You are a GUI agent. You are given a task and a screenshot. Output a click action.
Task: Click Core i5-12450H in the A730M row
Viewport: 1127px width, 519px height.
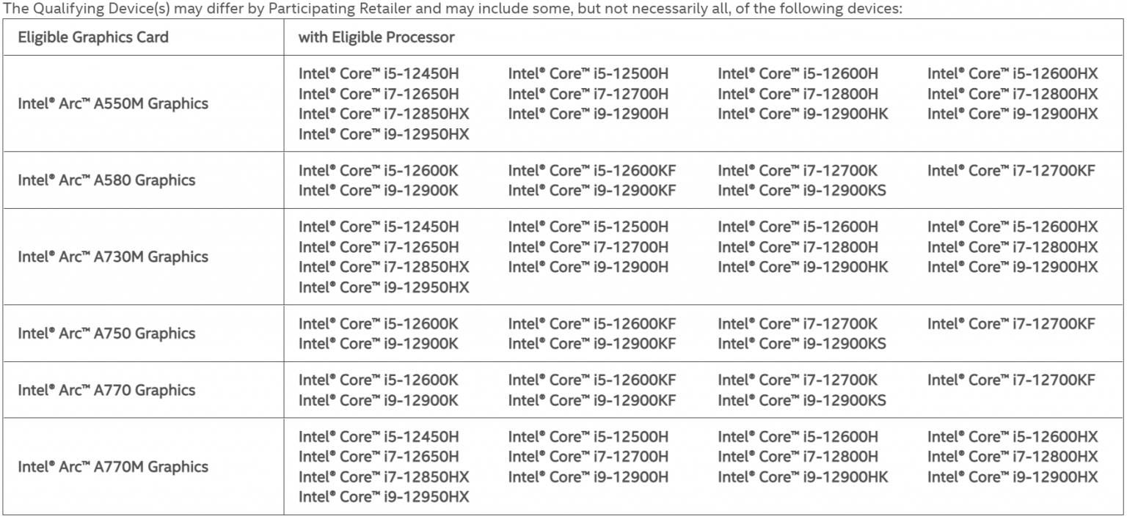coord(379,227)
